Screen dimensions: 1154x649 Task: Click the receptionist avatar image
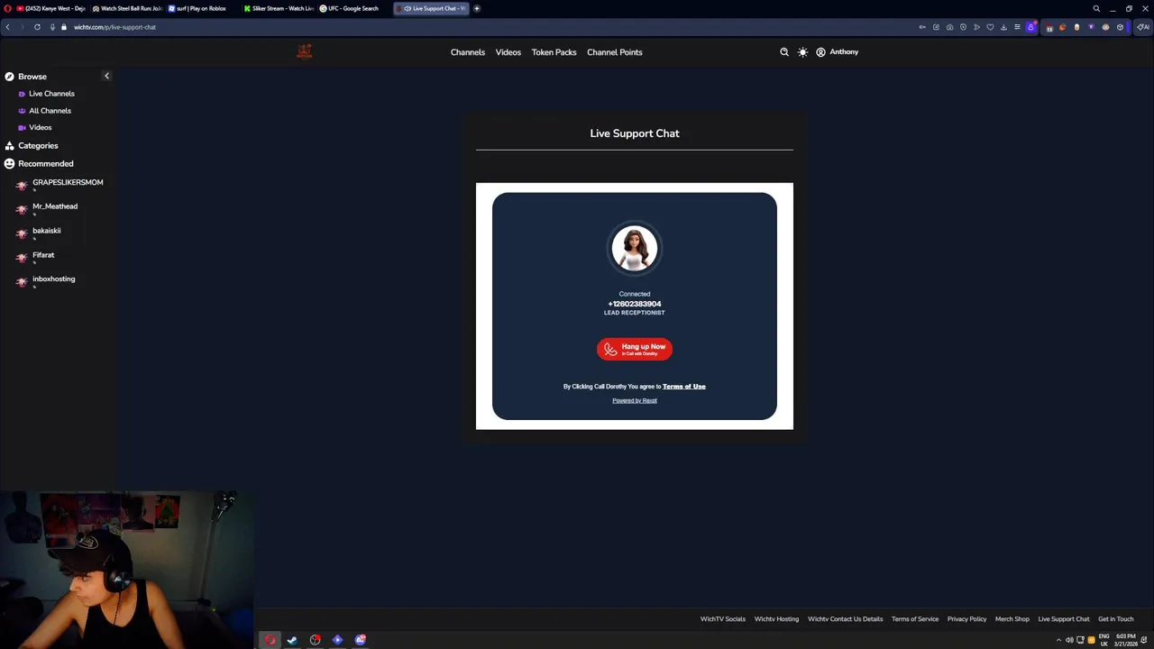point(635,249)
